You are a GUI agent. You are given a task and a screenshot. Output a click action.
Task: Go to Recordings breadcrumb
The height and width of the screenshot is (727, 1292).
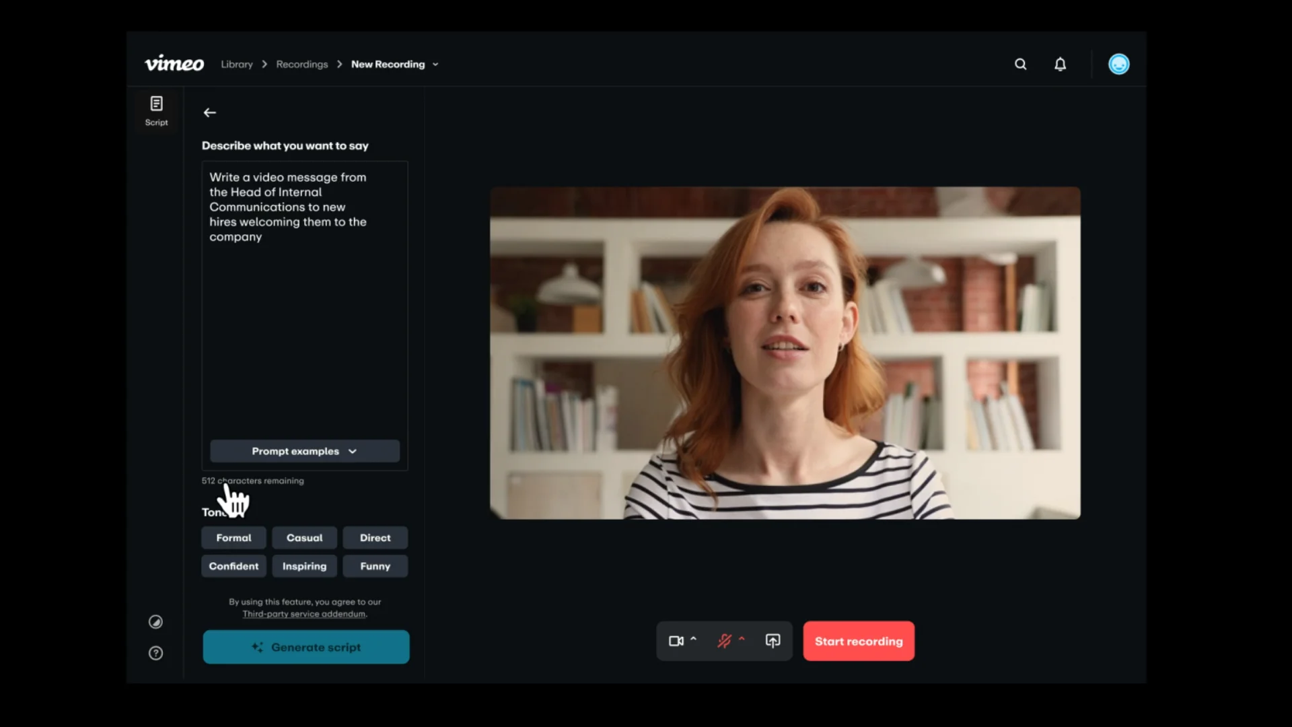pyautogui.click(x=302, y=64)
